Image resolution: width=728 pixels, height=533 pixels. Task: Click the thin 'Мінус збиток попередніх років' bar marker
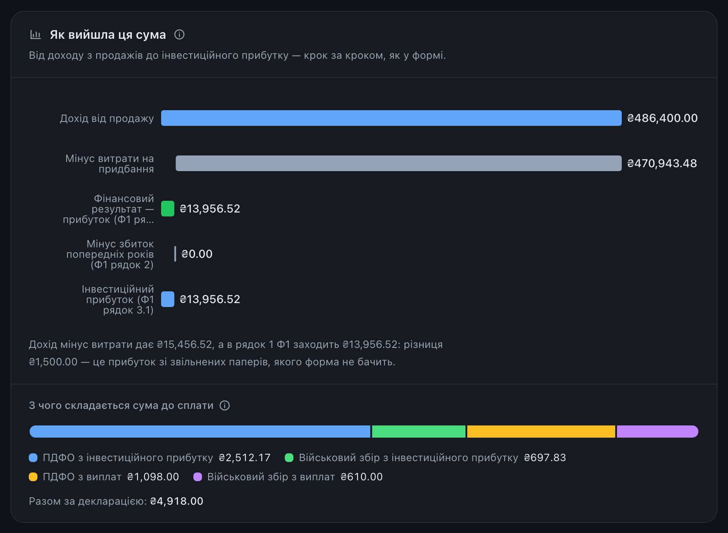(x=175, y=254)
